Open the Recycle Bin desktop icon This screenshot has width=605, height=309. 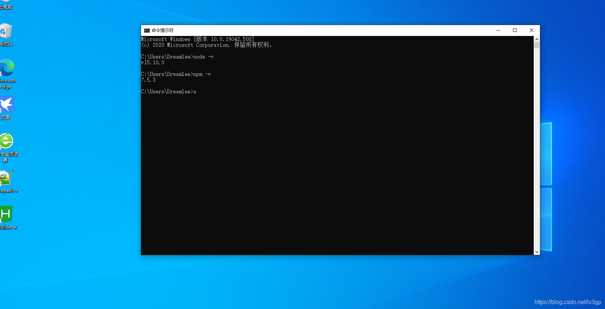point(6,34)
